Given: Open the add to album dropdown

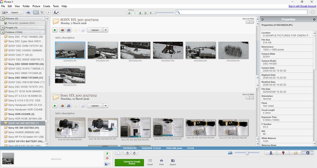Looking at the screenshot, I should [107, 164].
